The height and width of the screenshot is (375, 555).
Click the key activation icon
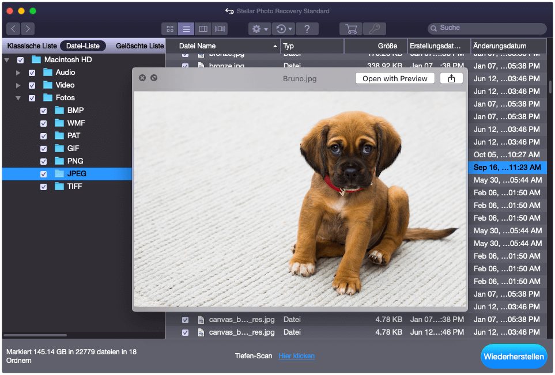pyautogui.click(x=375, y=29)
